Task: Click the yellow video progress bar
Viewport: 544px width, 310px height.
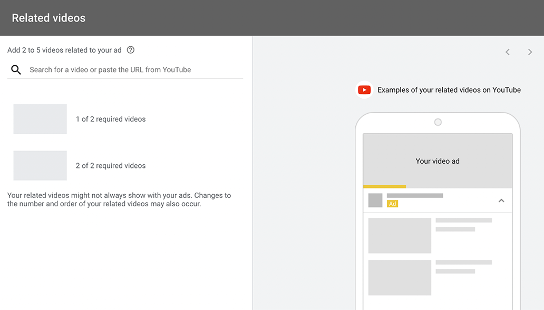Action: [x=384, y=187]
